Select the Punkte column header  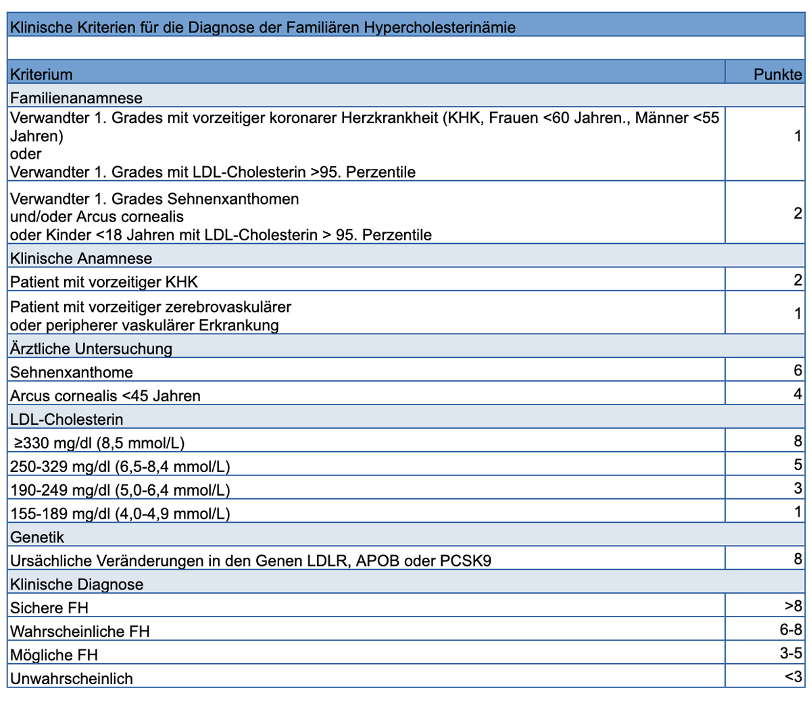coord(777,74)
